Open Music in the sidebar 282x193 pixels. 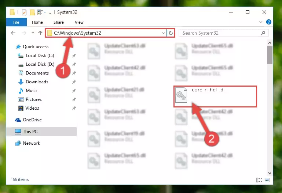[x=28, y=91]
